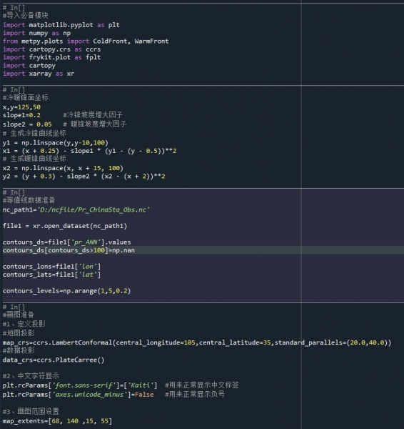Click the 'import xarray as xr' line
The image size is (404, 429).
pos(39,74)
